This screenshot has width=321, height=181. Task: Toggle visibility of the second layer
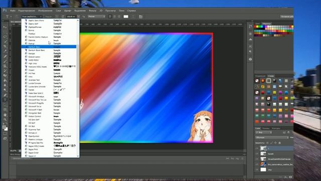(257, 153)
